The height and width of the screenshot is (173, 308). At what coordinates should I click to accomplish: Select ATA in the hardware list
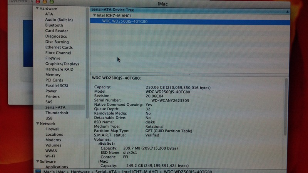click(x=49, y=14)
